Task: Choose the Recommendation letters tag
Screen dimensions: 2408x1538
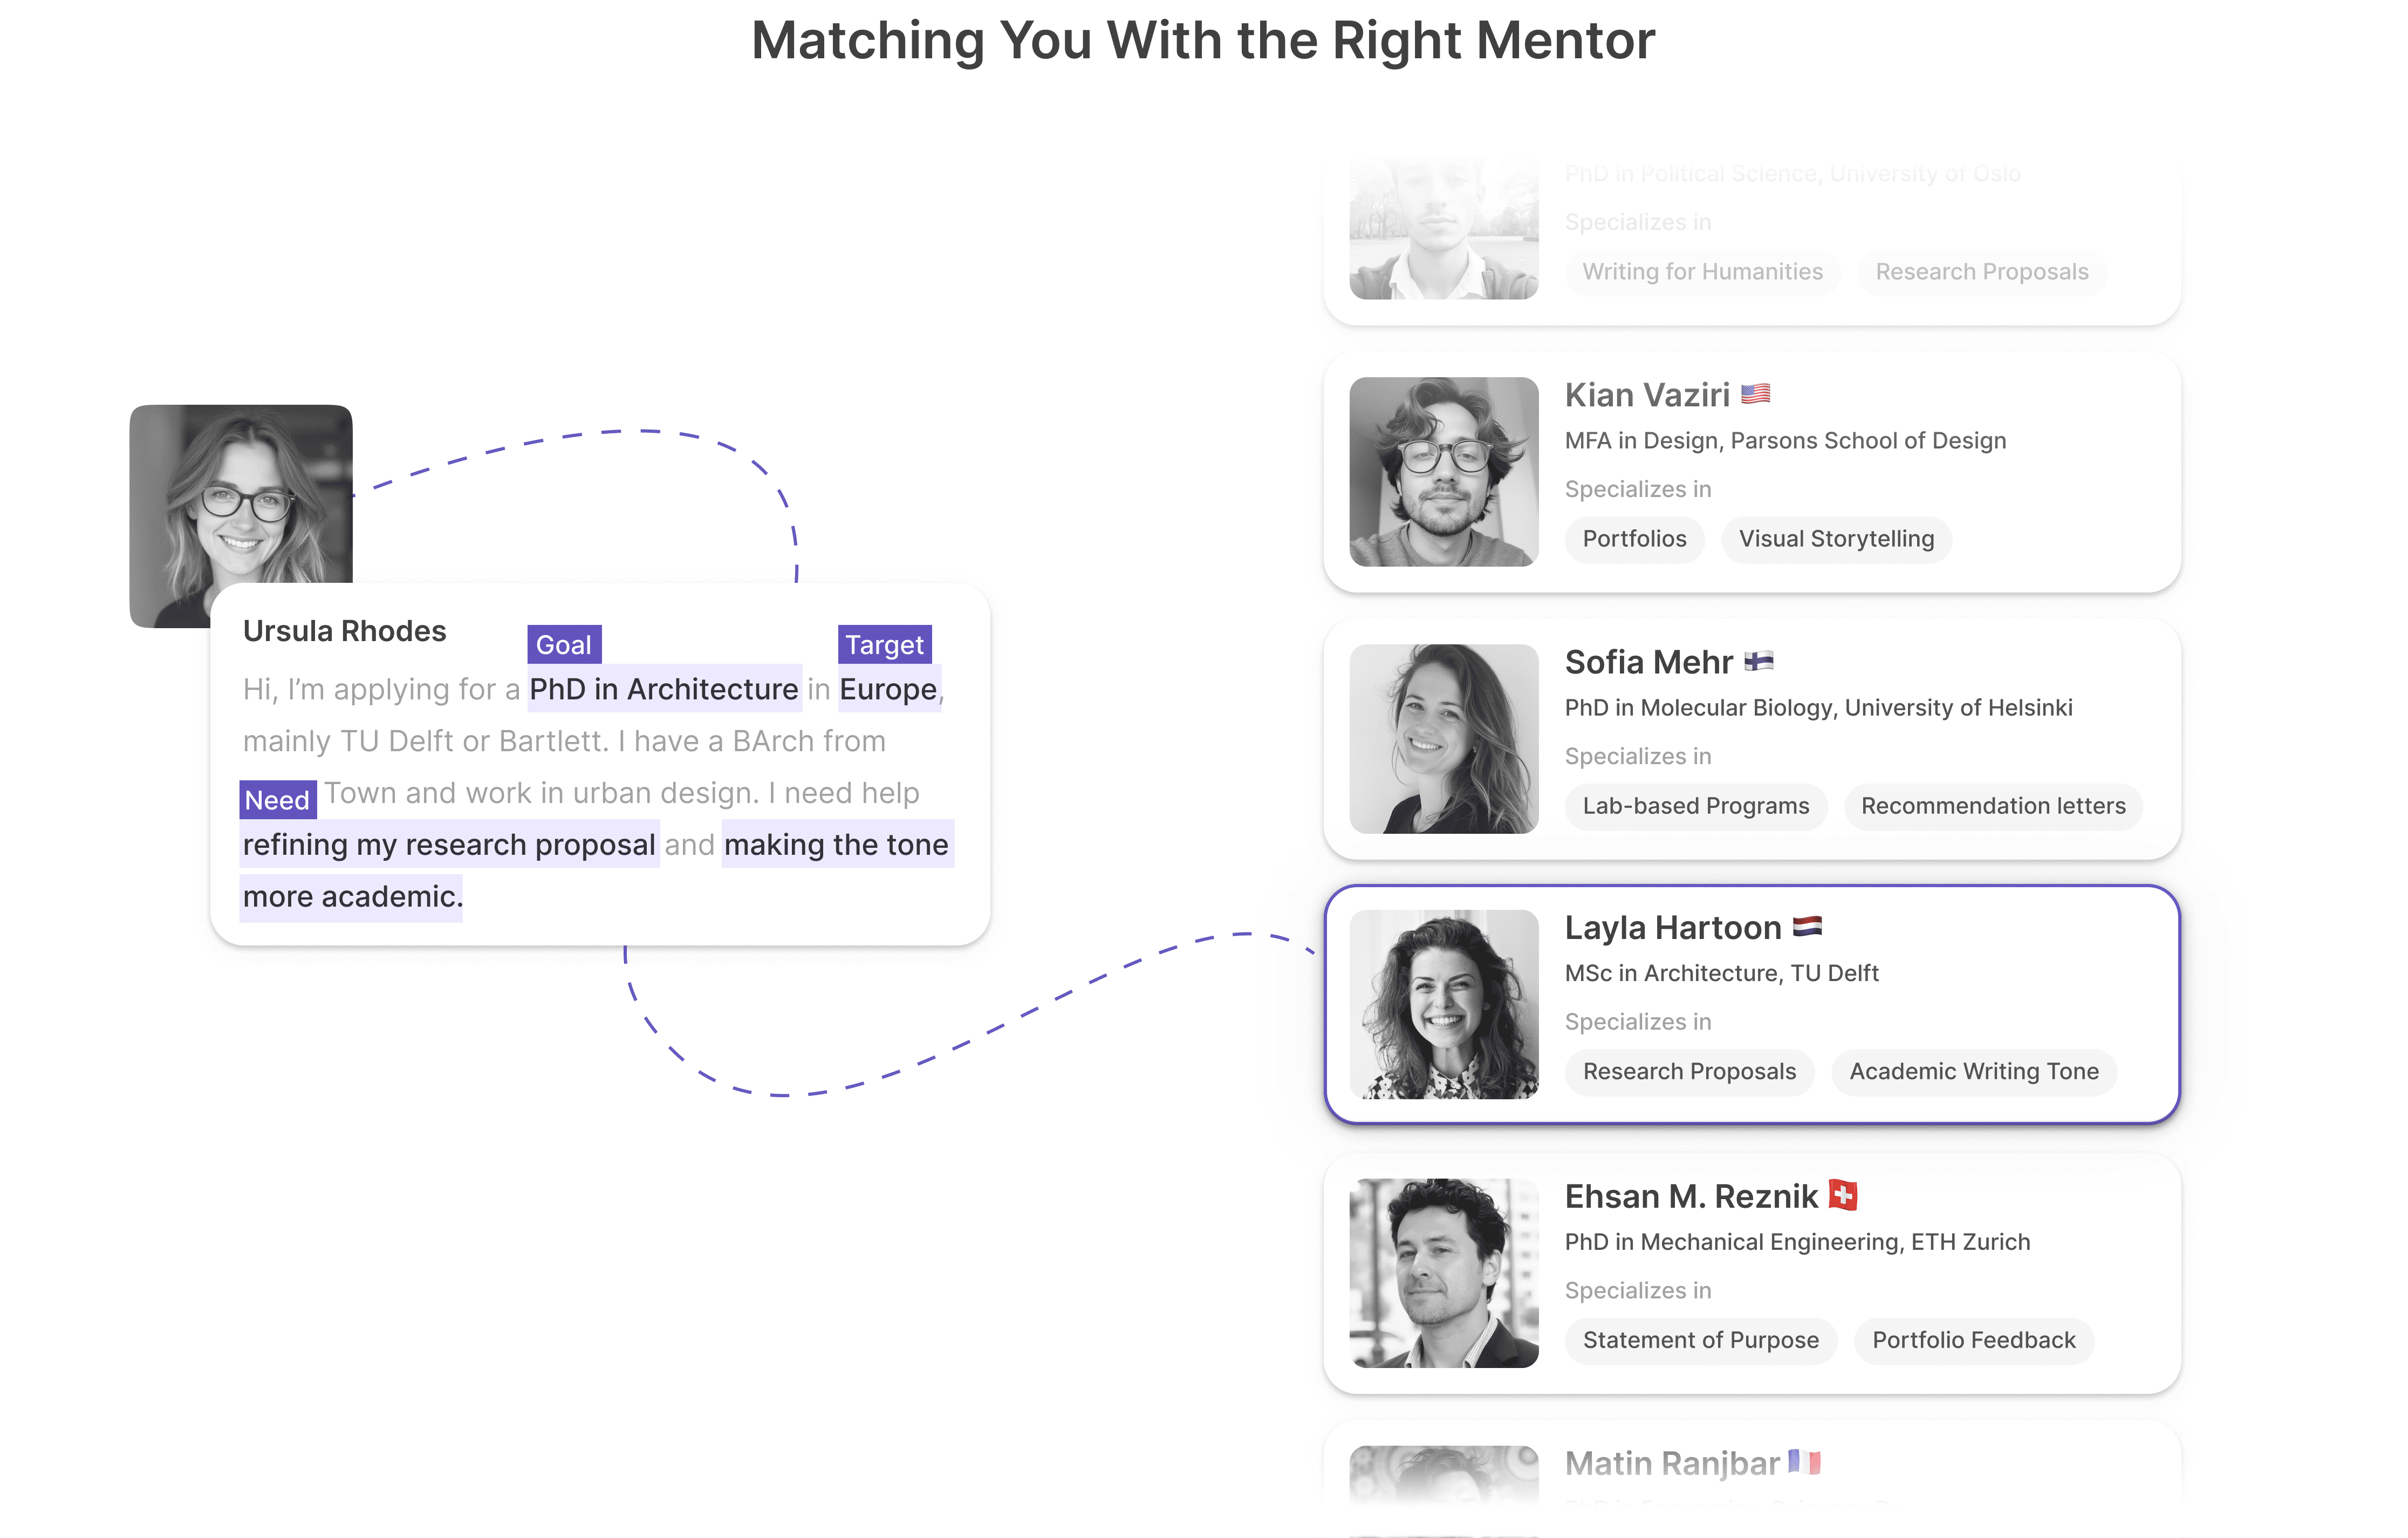Action: [x=1993, y=807]
